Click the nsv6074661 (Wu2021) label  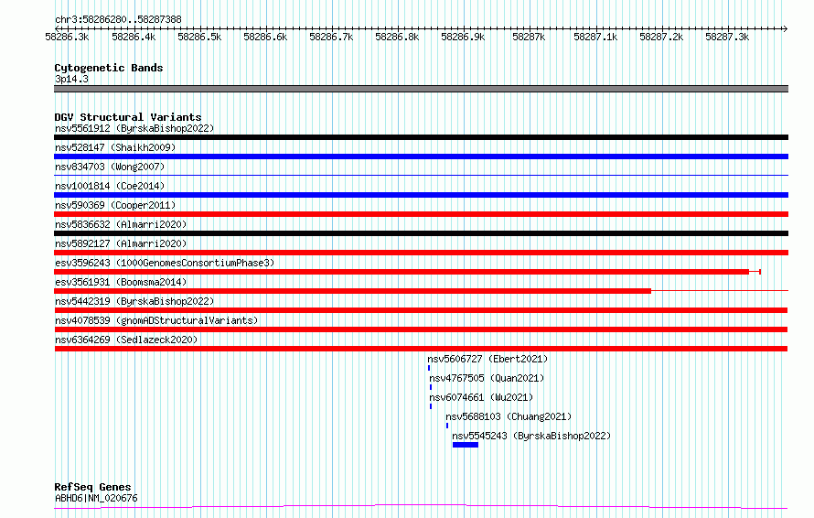pos(481,397)
